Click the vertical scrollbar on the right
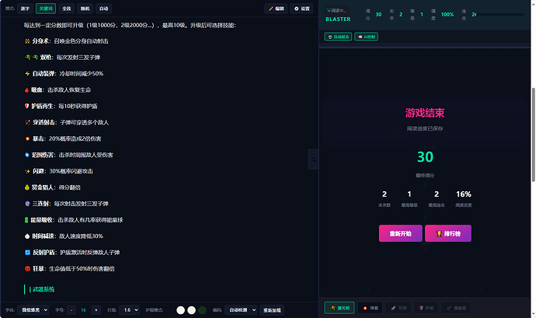Viewport: 536px width, 318px height. pyautogui.click(x=533, y=135)
